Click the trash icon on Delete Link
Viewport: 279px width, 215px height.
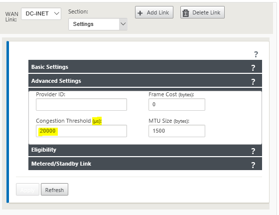coord(185,13)
